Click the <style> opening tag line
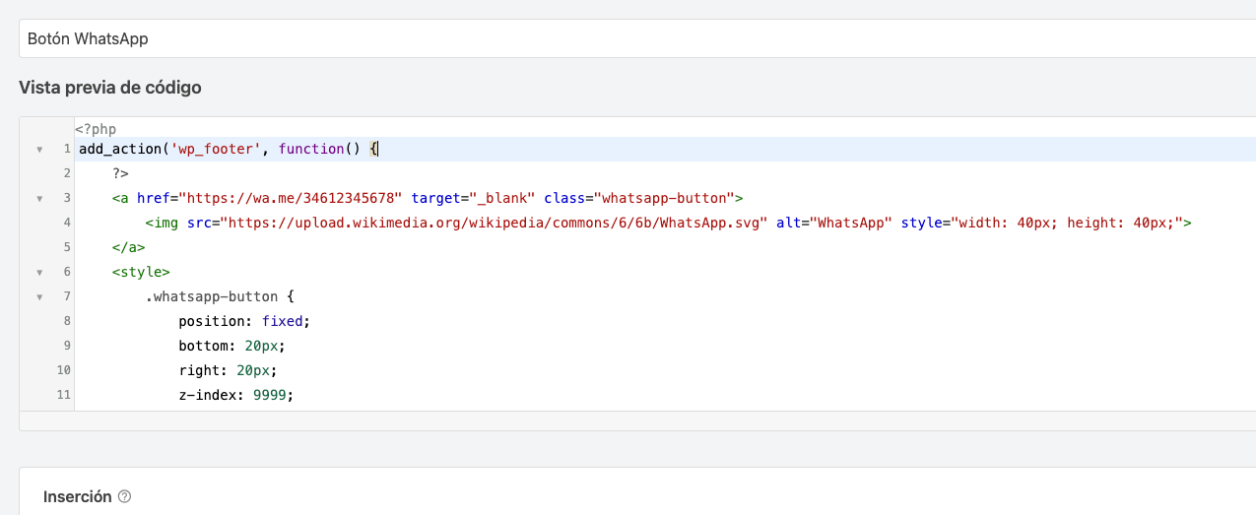The image size is (1256, 515). [x=141, y=272]
